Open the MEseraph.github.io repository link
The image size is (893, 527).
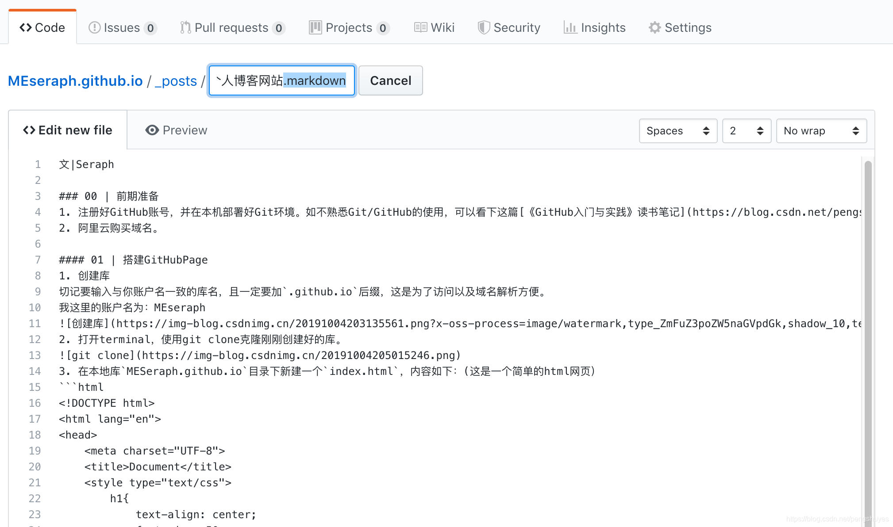(75, 81)
